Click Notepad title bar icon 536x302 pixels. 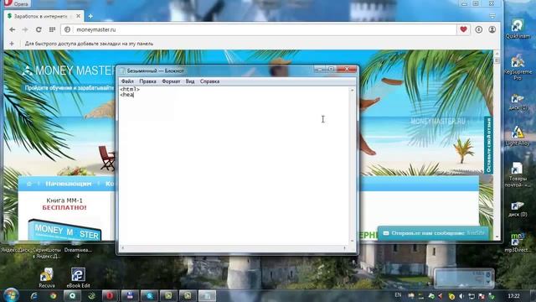point(123,70)
